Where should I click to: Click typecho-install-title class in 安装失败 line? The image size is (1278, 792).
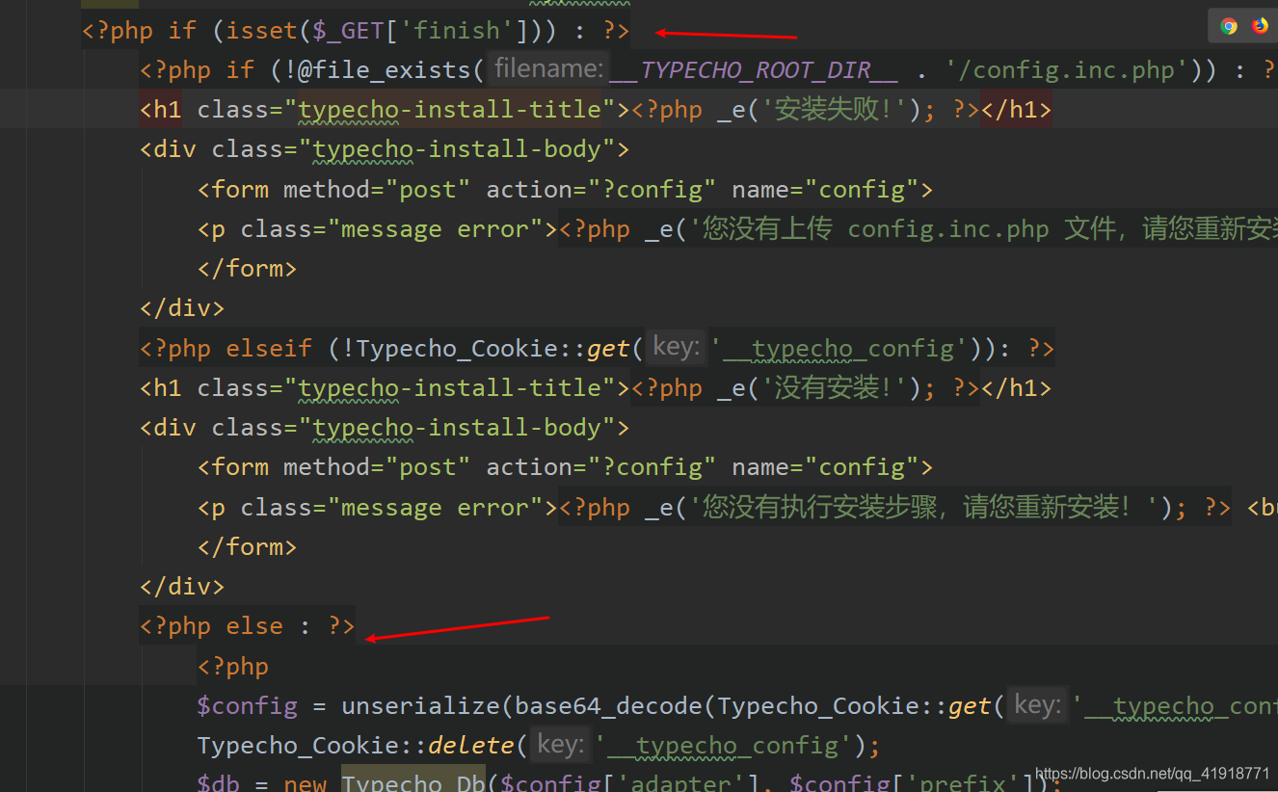tap(450, 110)
